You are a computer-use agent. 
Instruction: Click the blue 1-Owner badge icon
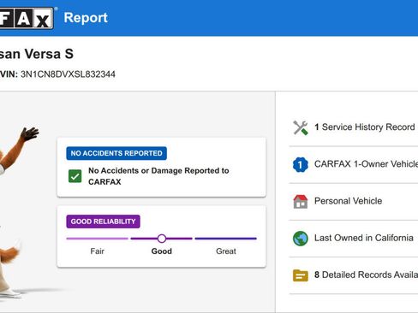coord(301,164)
